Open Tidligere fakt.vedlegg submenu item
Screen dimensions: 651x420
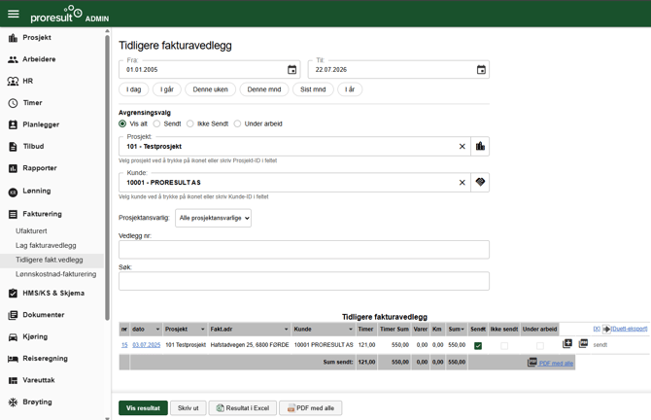[50, 260]
